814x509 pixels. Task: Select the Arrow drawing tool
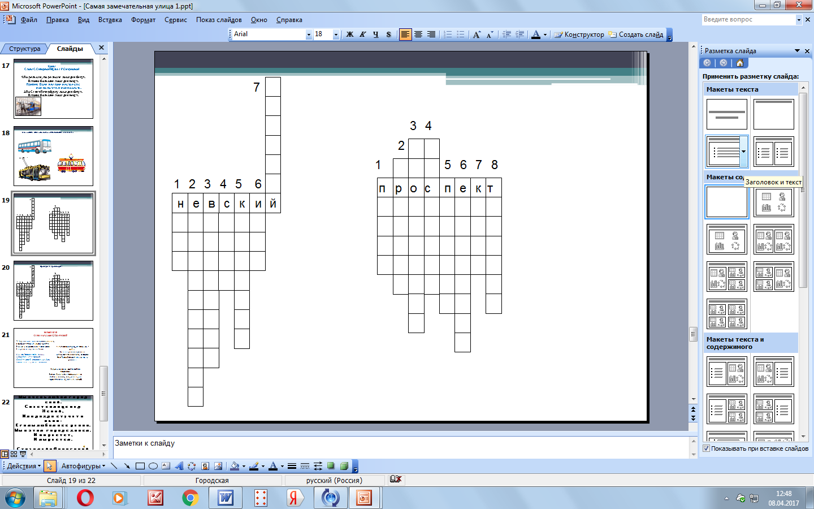pyautogui.click(x=127, y=466)
